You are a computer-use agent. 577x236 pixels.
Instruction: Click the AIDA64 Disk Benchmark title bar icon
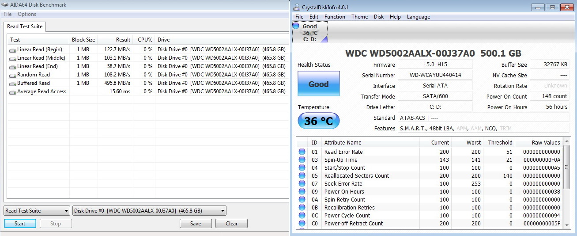click(5, 4)
